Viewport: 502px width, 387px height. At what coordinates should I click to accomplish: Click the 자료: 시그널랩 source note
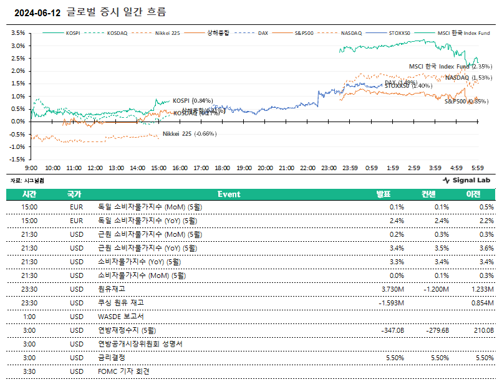click(27, 181)
